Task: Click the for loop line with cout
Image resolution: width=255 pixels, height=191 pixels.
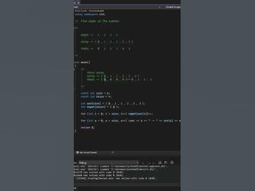Action: [131, 120]
